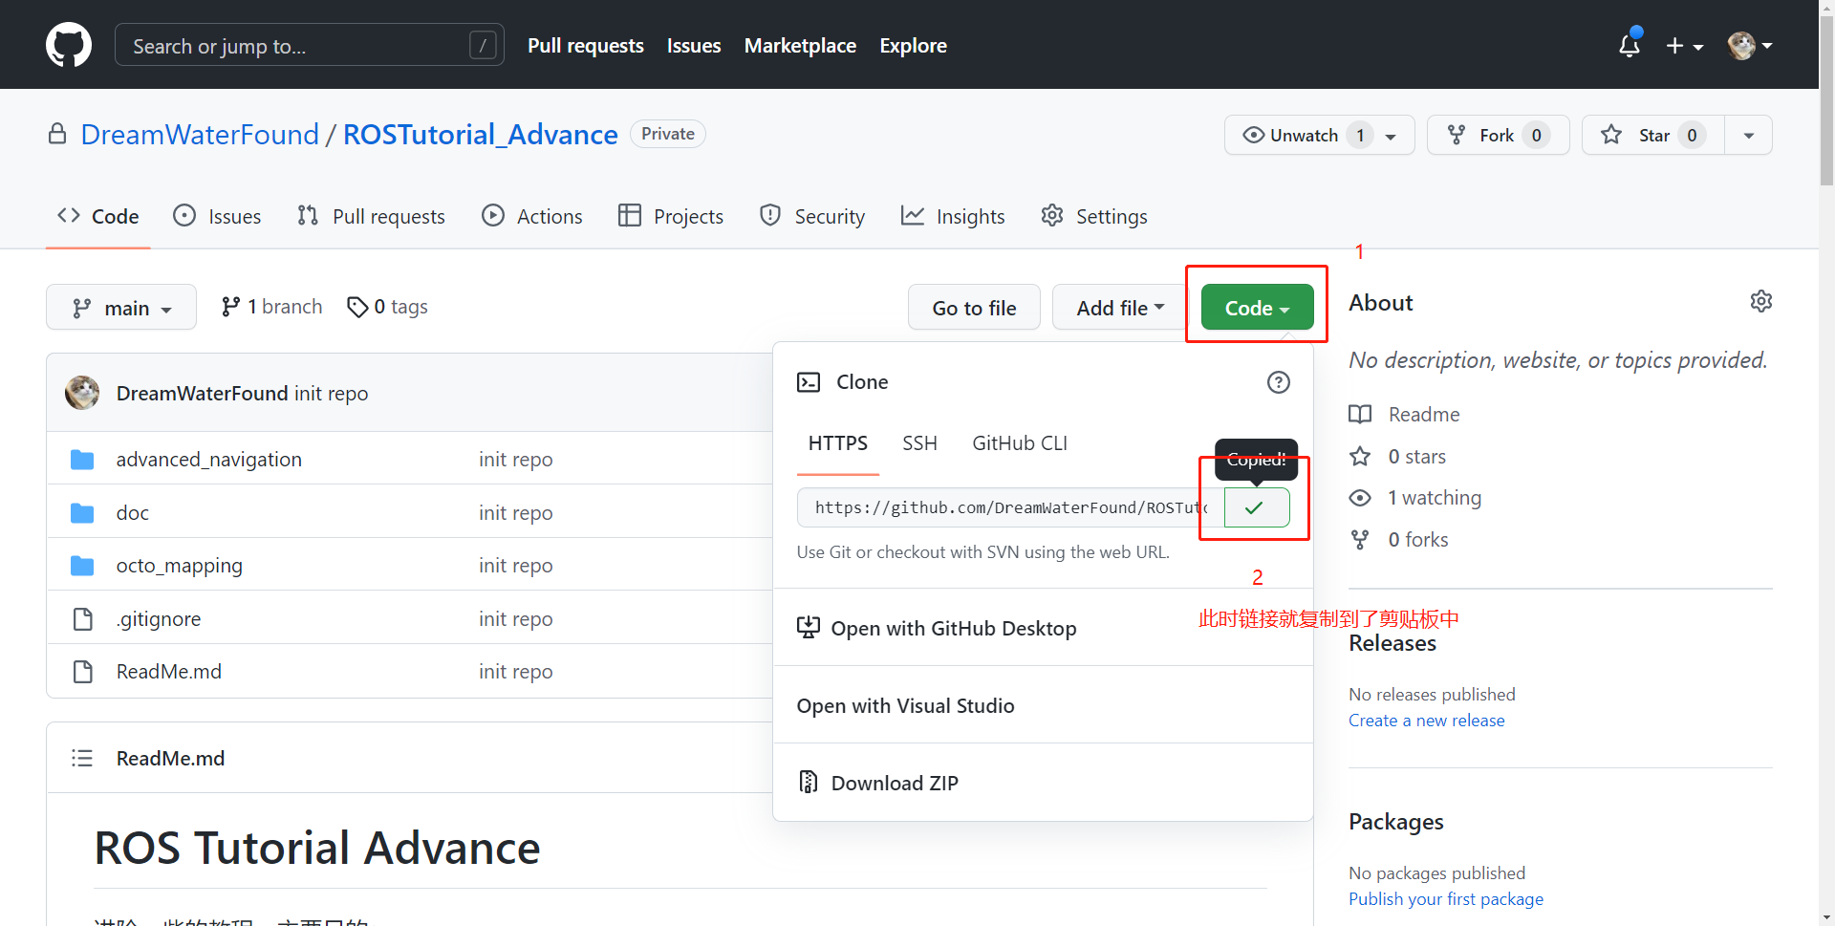
Task: Select the GitHub CLI clone tab
Action: pos(1020,443)
